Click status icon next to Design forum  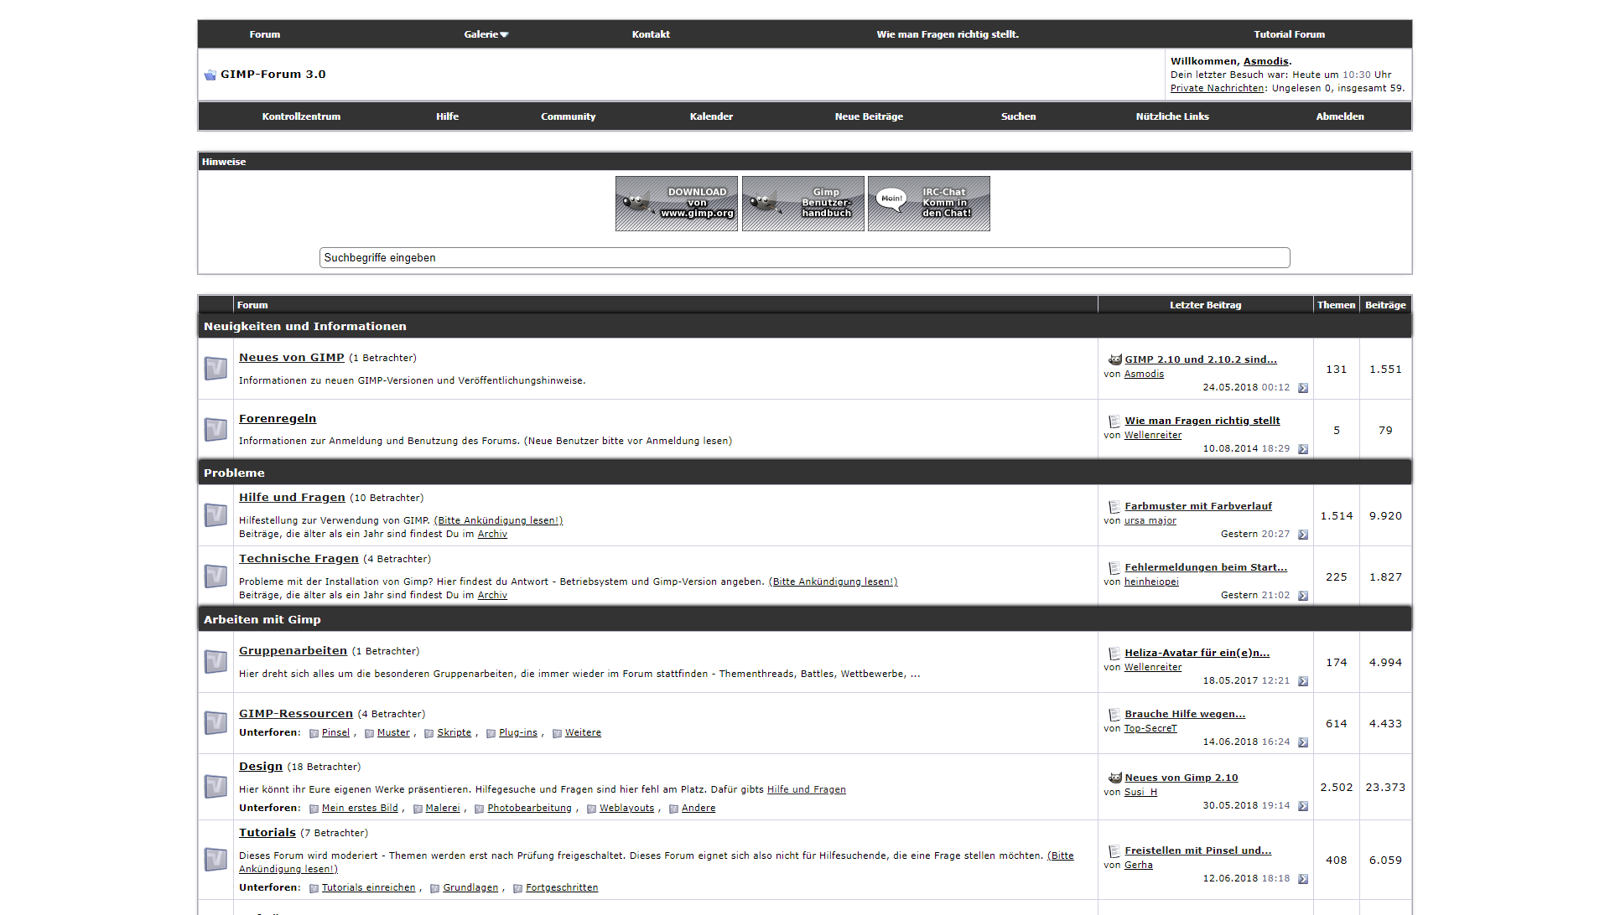pos(216,787)
